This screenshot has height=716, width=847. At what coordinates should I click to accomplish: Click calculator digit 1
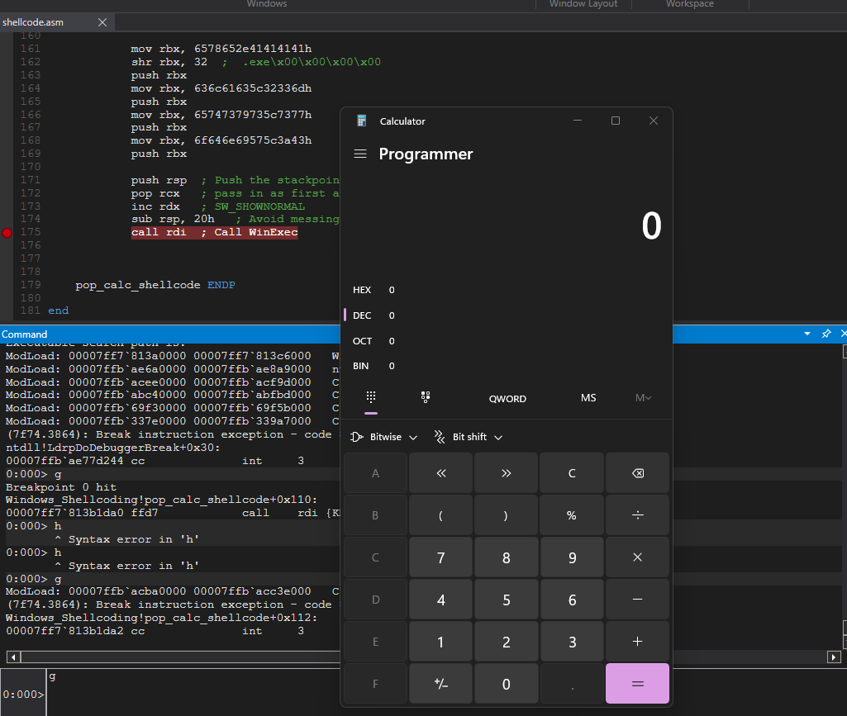pos(440,642)
